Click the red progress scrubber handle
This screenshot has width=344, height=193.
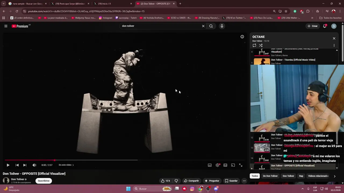click(x=55, y=160)
